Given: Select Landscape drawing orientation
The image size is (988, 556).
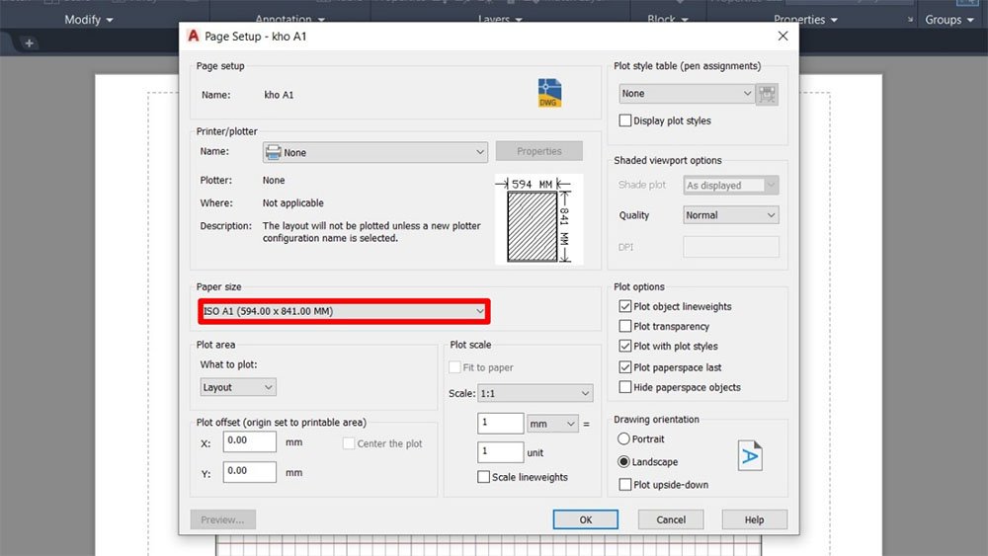Looking at the screenshot, I should pos(623,461).
